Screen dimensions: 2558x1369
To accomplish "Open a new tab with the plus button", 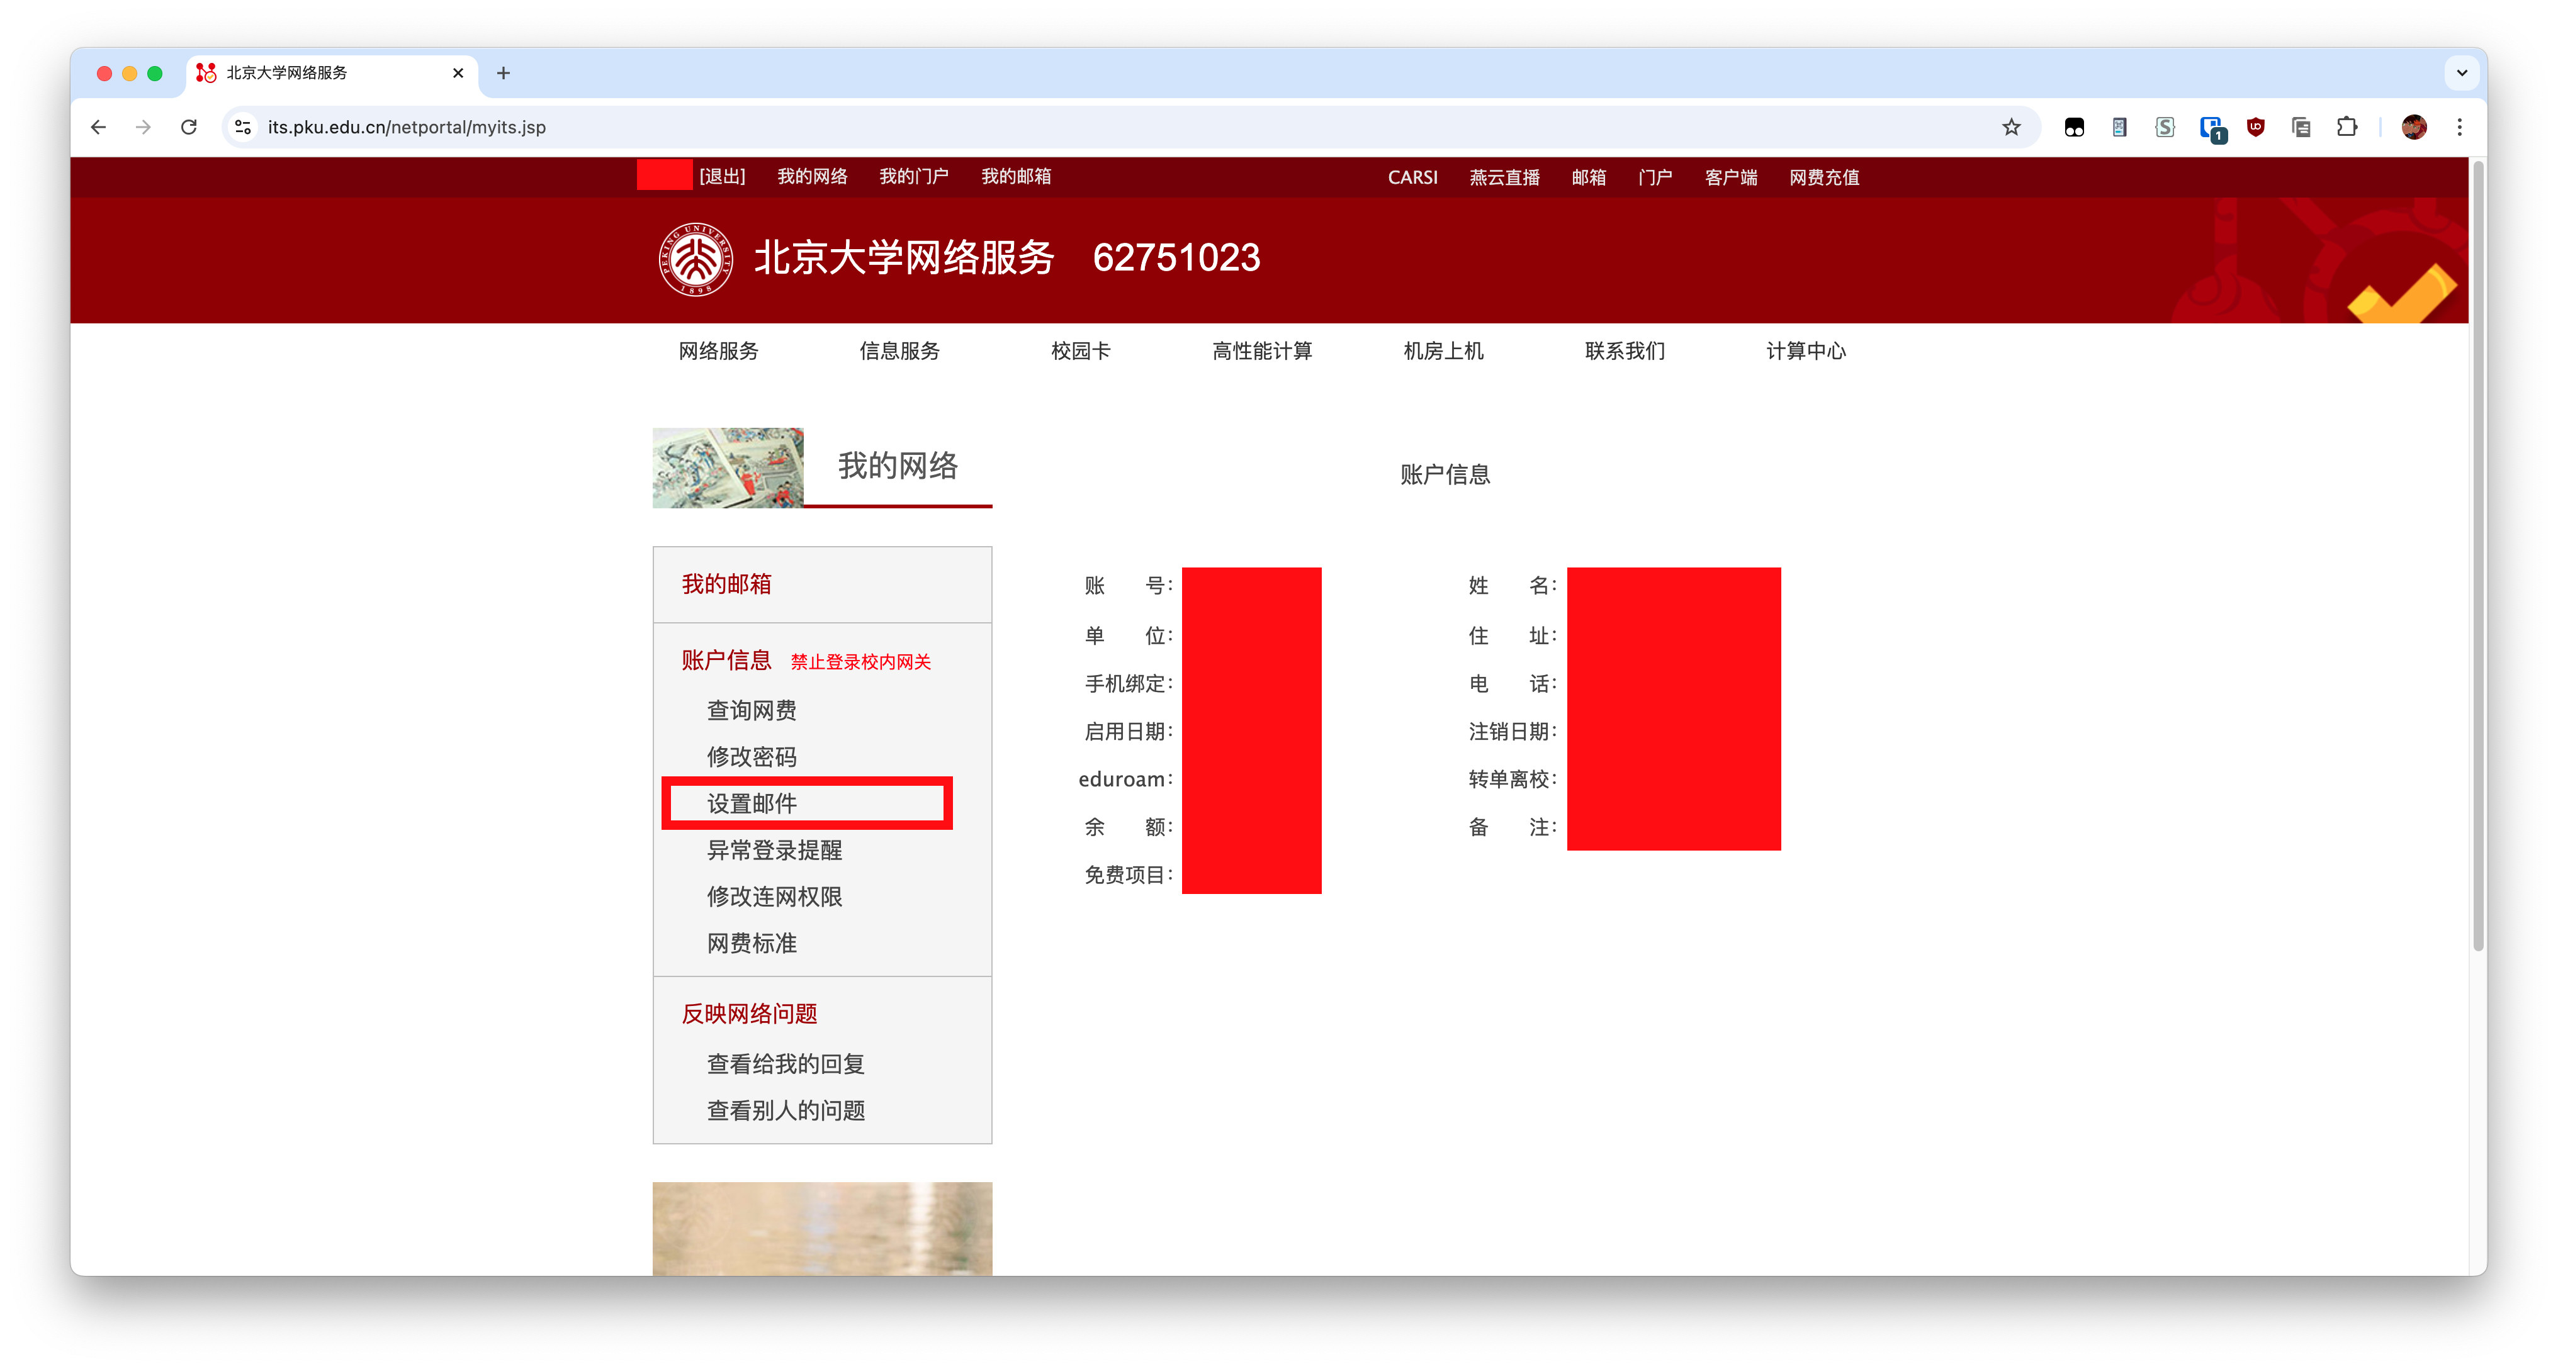I will click(x=504, y=72).
